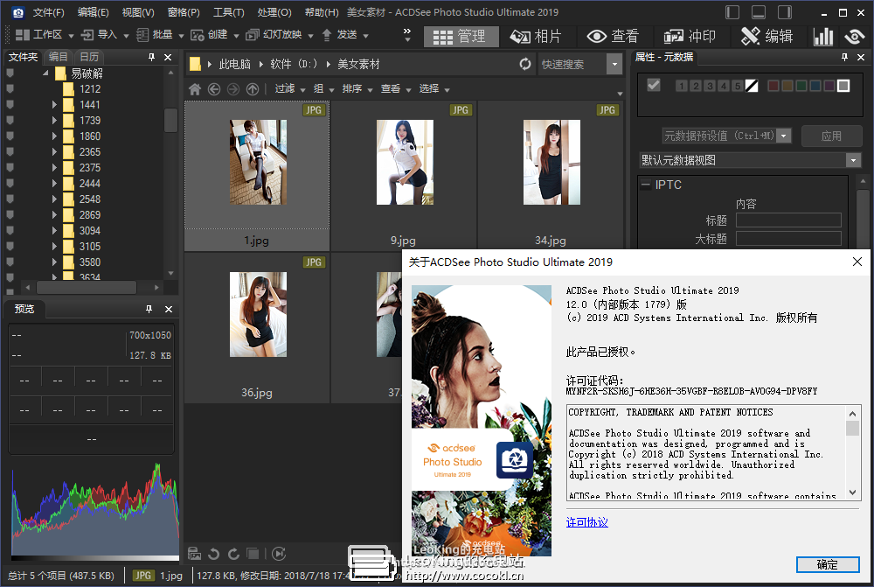This screenshot has width=874, height=587.
Task: Switch to Photos mode (相片)
Action: (537, 36)
